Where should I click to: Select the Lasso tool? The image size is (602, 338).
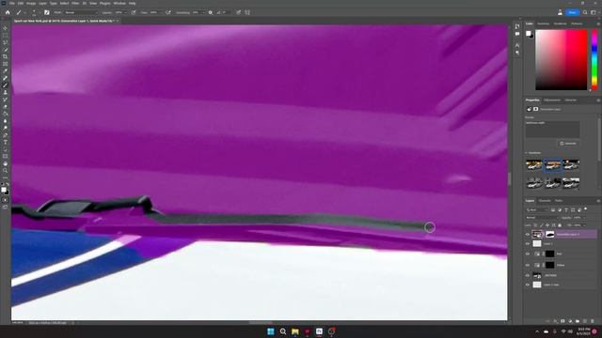5,42
